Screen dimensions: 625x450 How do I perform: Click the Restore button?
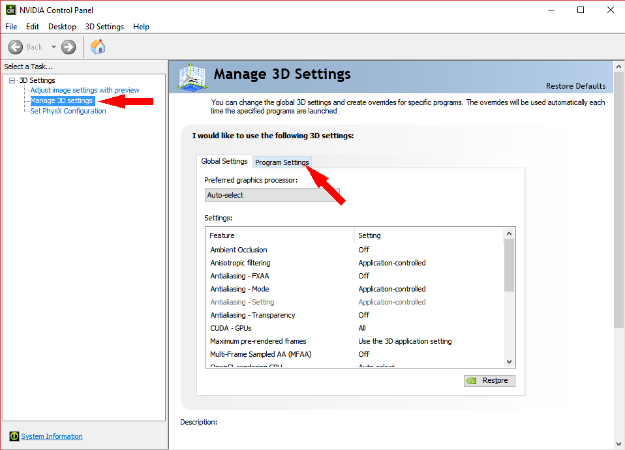[x=489, y=381]
